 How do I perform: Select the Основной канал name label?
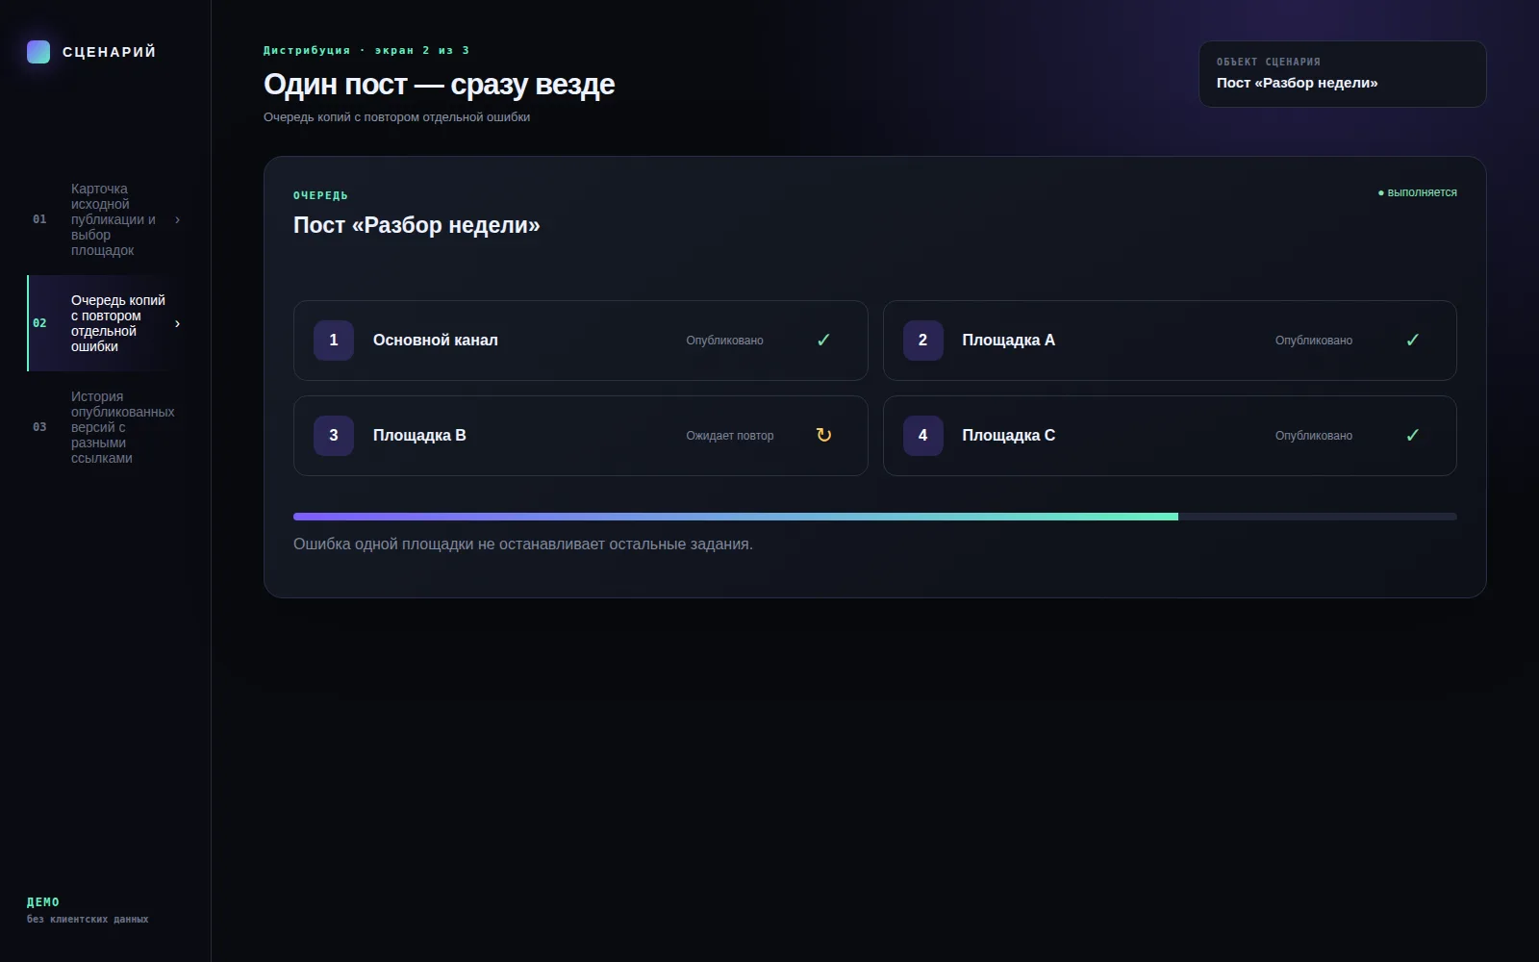pyautogui.click(x=435, y=341)
